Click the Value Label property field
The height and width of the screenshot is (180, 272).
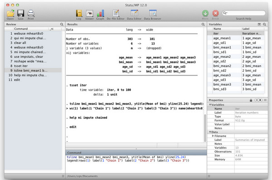tap(251, 124)
